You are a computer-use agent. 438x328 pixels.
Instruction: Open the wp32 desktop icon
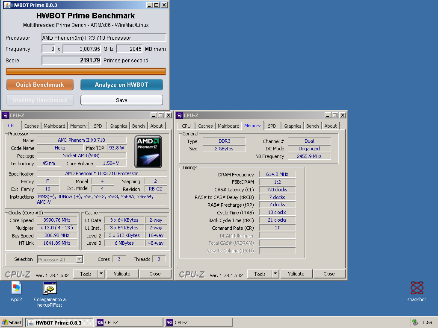(x=16, y=288)
